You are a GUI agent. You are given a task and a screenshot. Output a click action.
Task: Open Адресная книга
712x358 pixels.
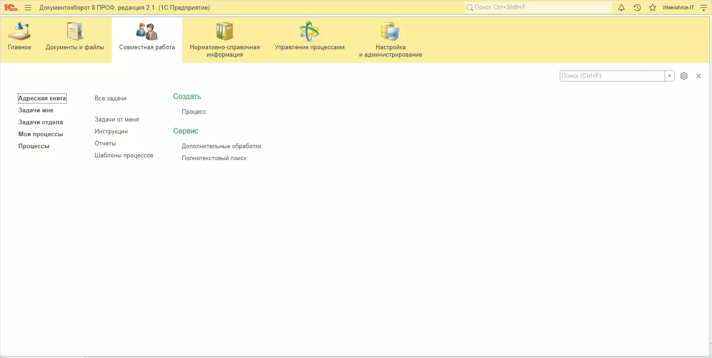(42, 98)
